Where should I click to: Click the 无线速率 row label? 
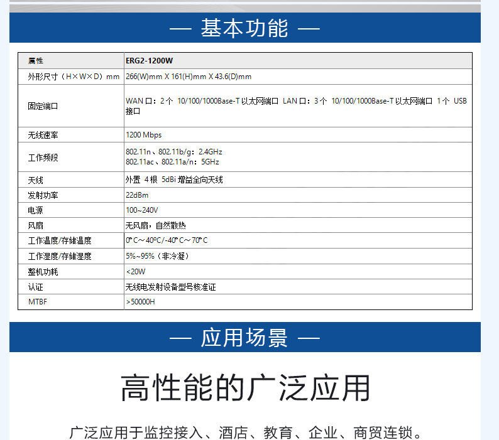[43, 135]
